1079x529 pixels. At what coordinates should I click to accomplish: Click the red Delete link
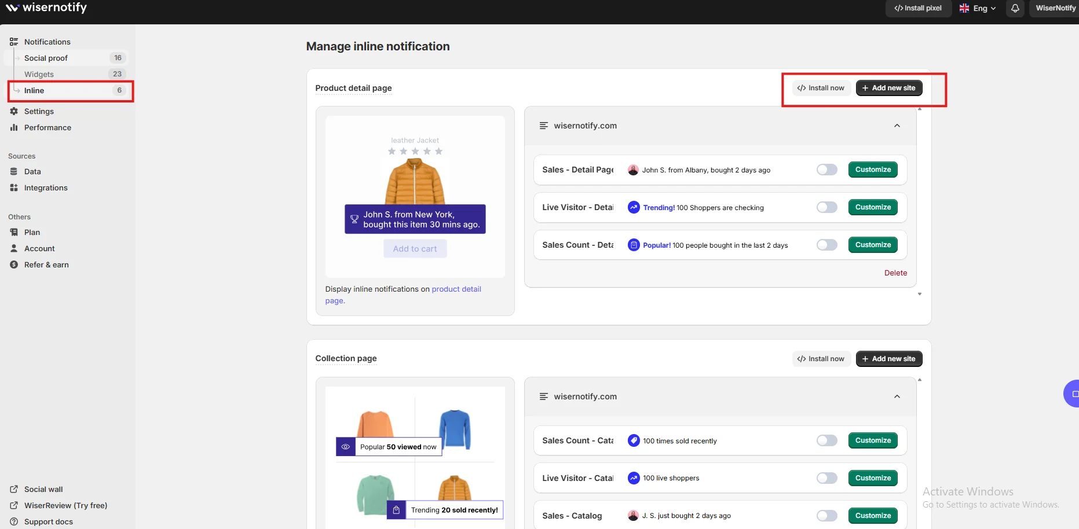tap(895, 273)
